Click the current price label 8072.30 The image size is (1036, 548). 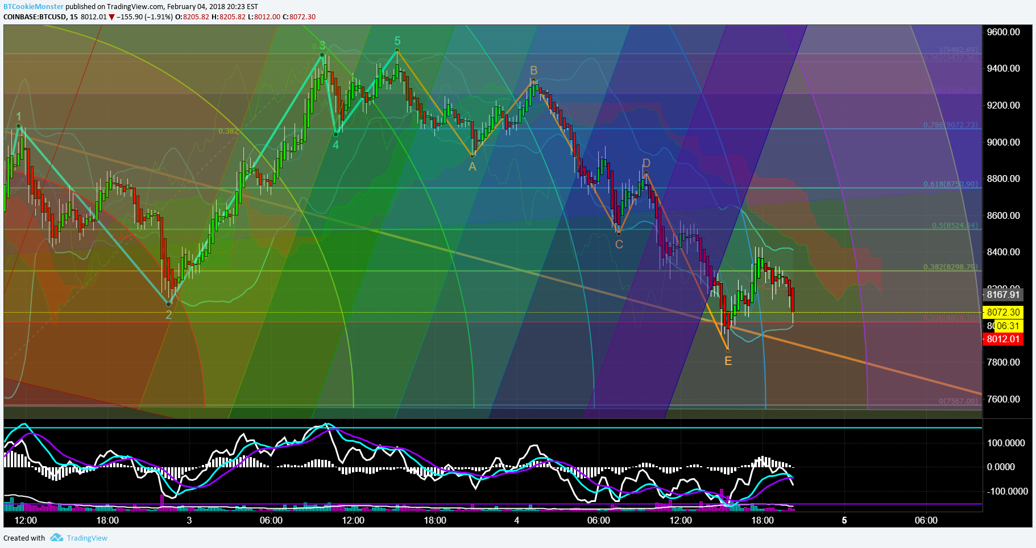click(x=1003, y=312)
